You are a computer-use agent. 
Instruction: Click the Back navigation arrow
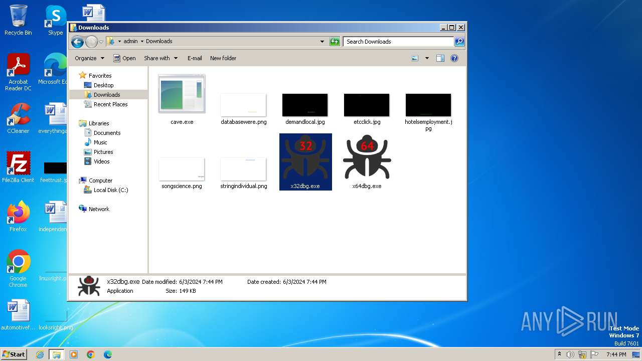pos(77,42)
